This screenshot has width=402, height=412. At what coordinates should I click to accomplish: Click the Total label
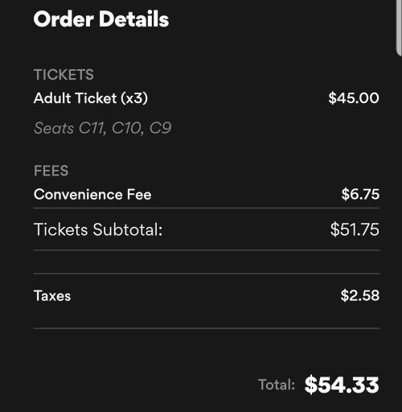click(277, 385)
